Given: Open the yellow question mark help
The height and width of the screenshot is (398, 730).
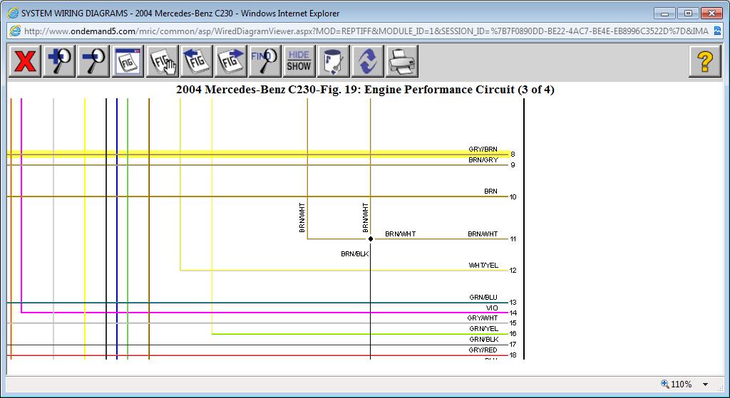Looking at the screenshot, I should coord(704,61).
